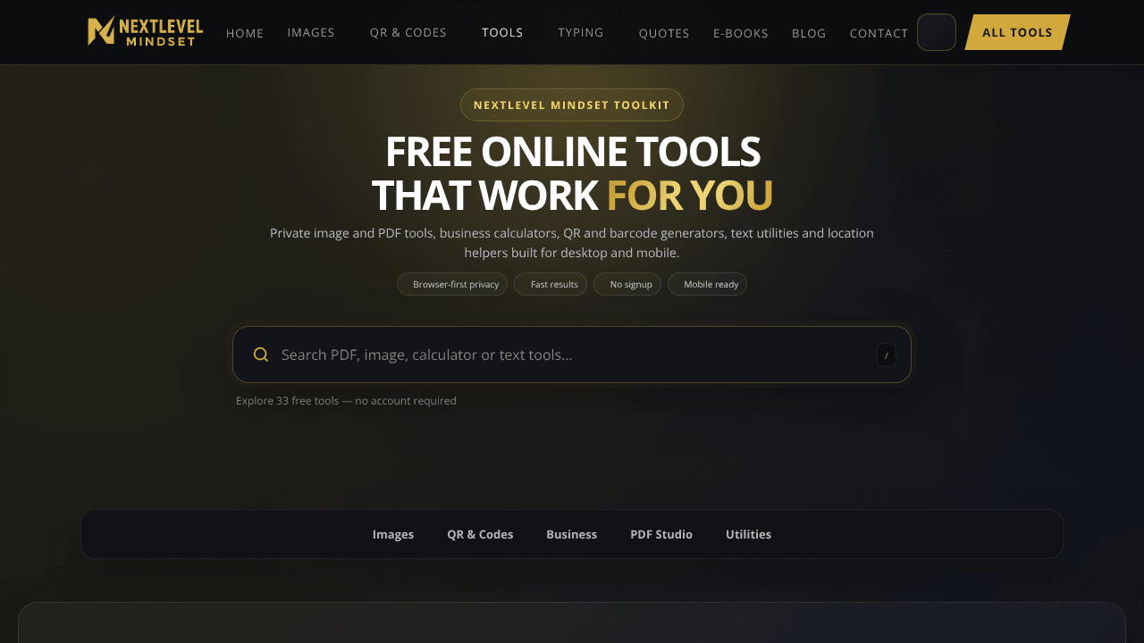
Task: Open the CONTACT page
Action: click(879, 33)
